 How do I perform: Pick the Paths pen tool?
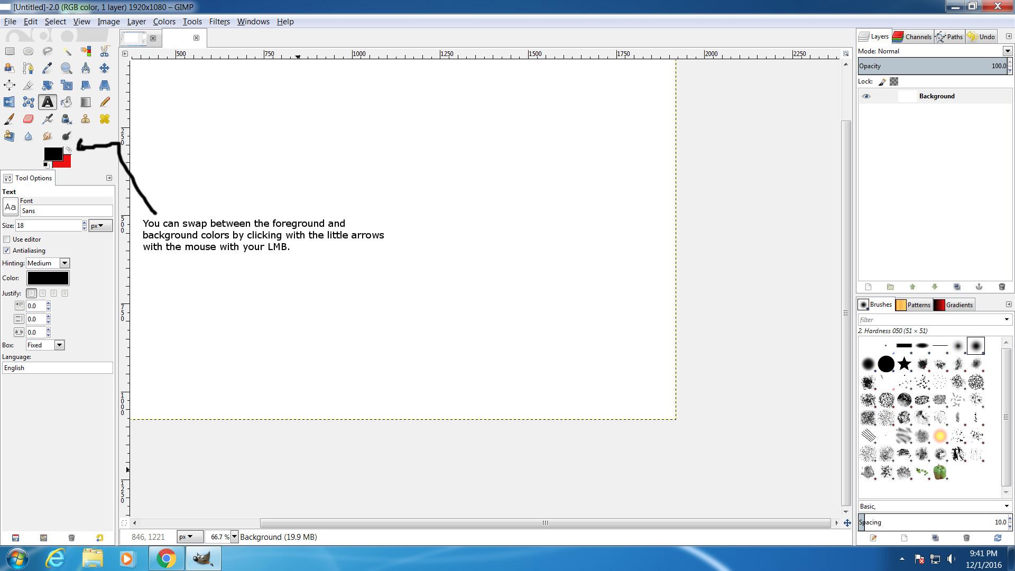point(29,68)
